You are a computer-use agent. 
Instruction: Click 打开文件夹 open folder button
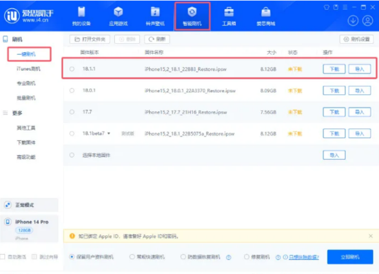click(x=90, y=39)
